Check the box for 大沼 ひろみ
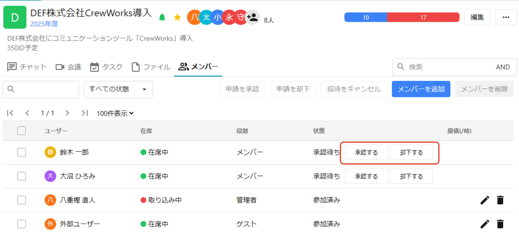The image size is (519, 235). (21, 176)
